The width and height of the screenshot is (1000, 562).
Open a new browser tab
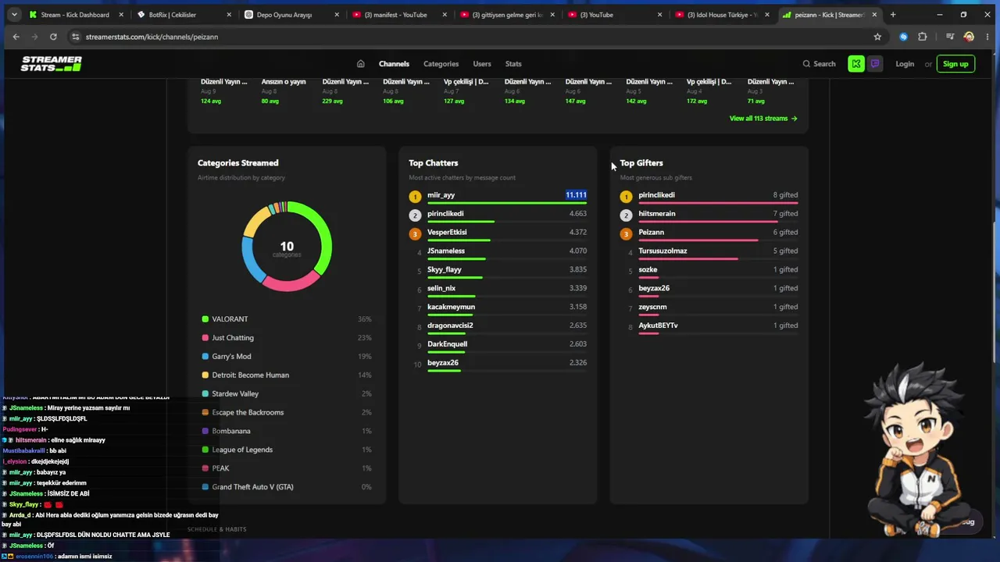pyautogui.click(x=893, y=14)
